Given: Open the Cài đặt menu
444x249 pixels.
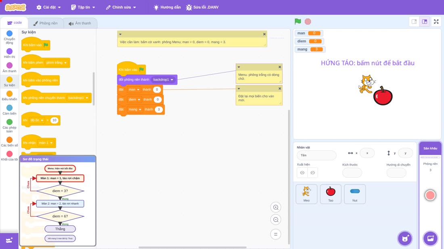Looking at the screenshot, I should coord(49,7).
